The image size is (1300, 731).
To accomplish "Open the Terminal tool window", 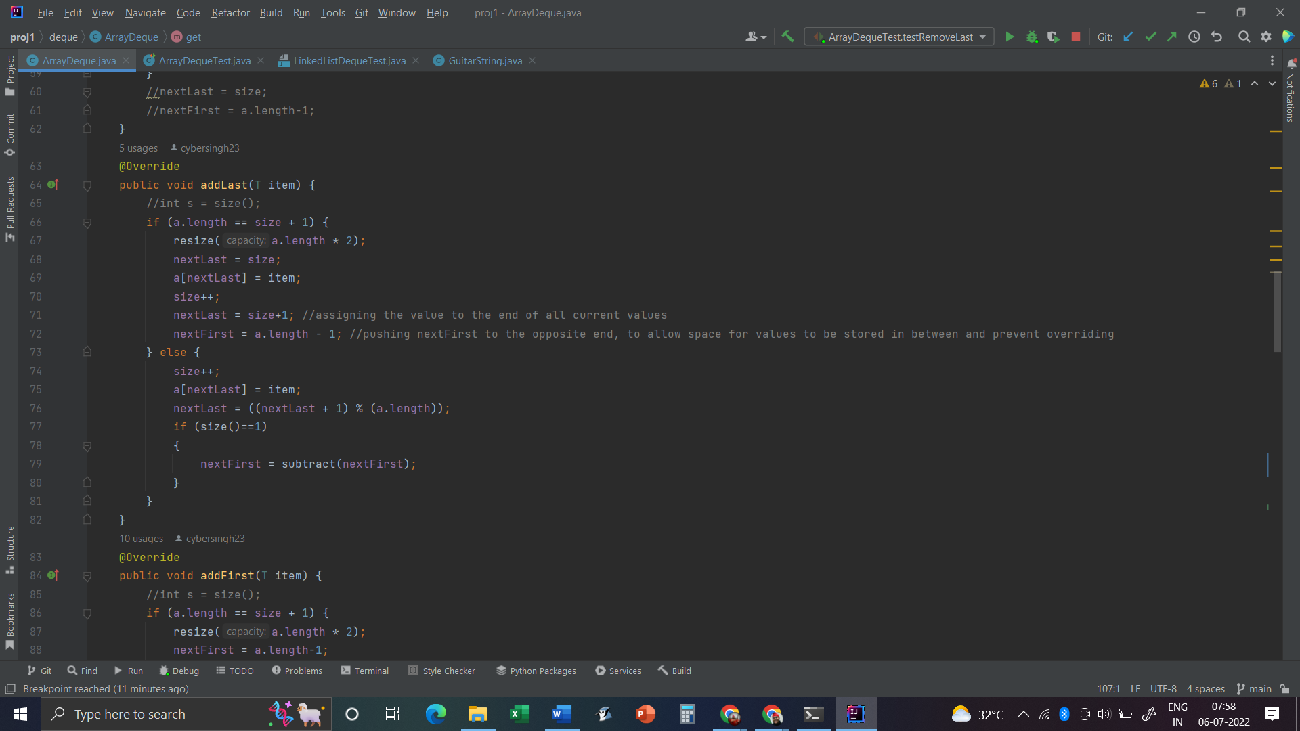I will (365, 671).
